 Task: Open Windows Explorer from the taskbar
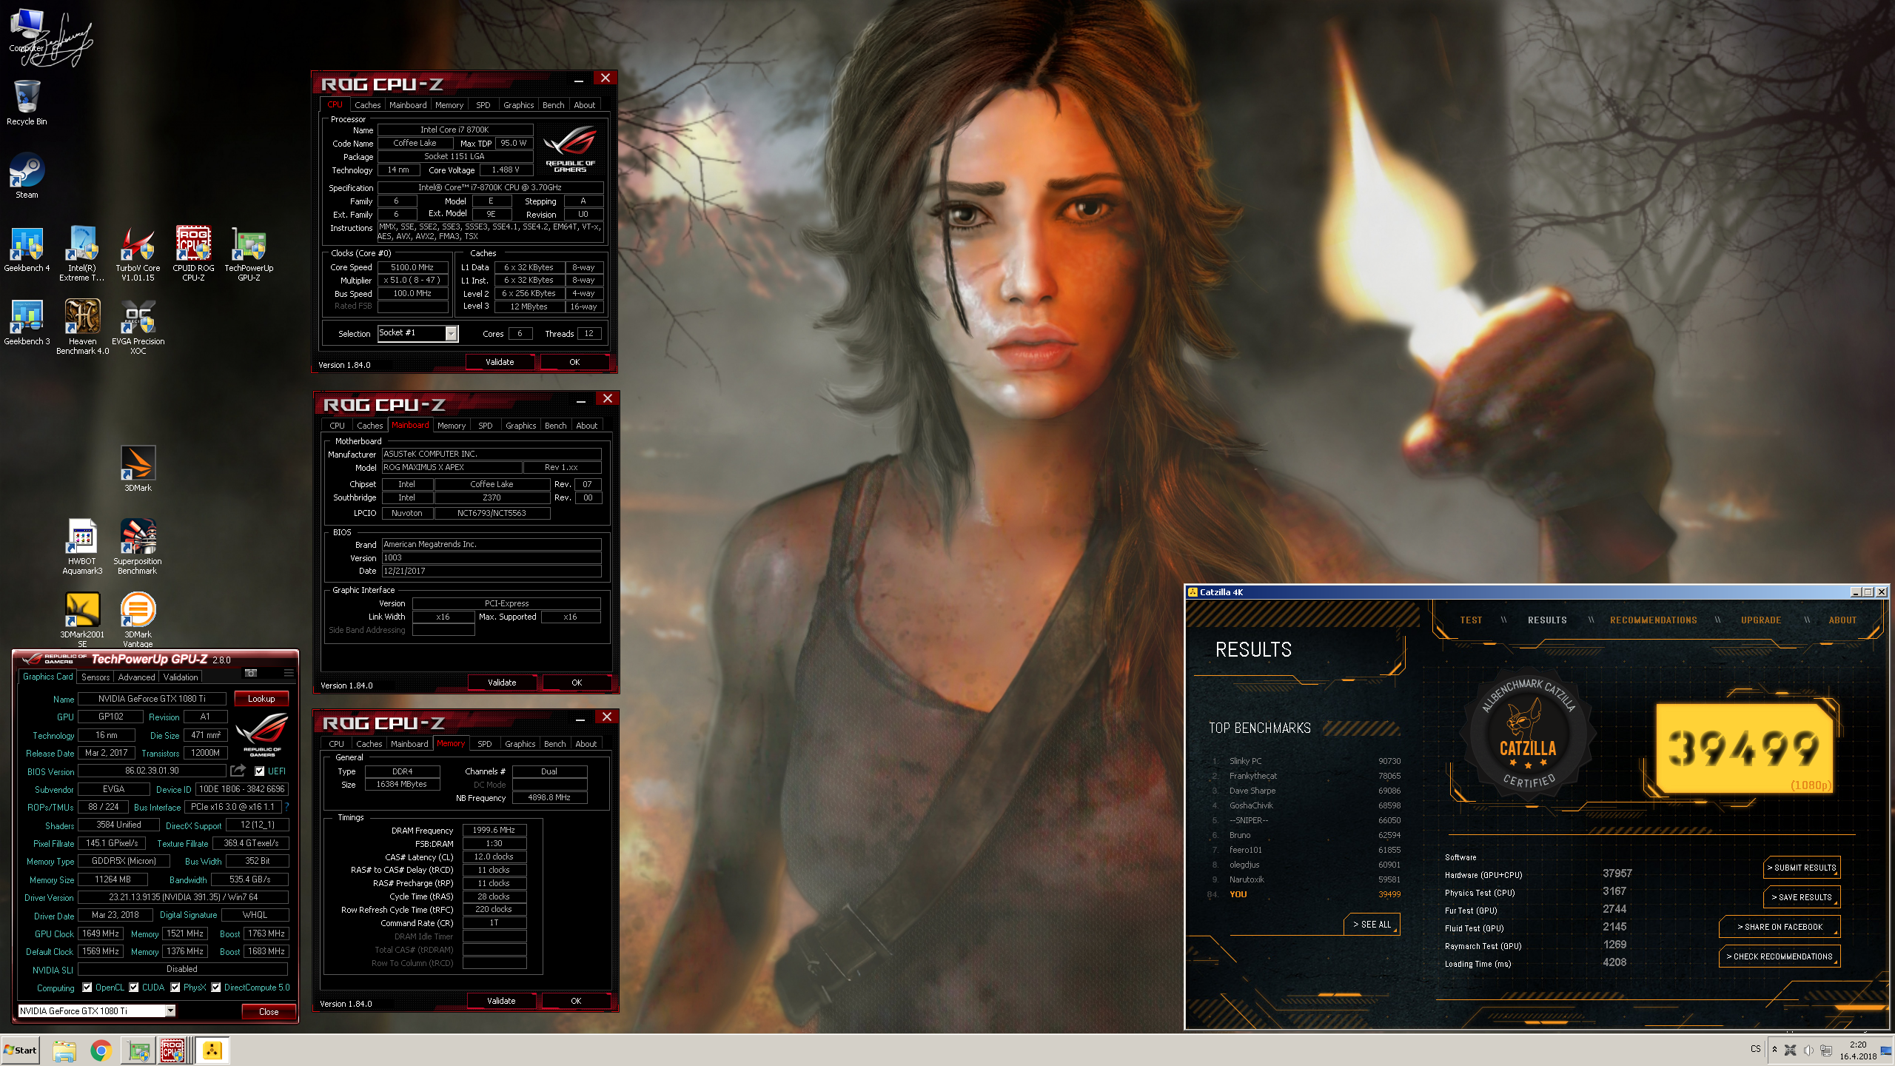(64, 1050)
